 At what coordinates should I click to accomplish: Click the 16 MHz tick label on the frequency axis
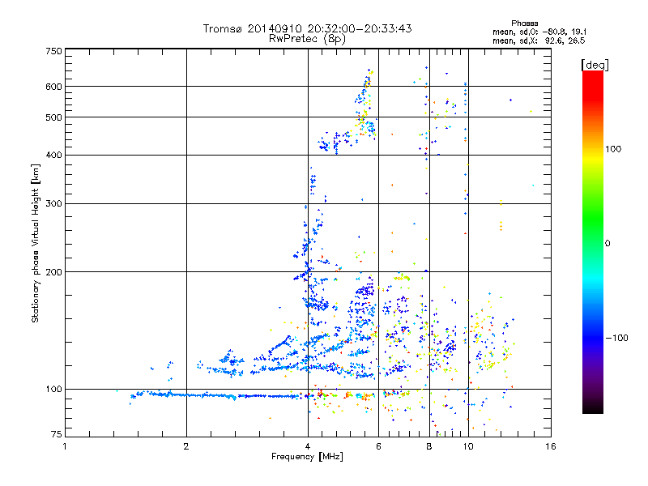550,446
